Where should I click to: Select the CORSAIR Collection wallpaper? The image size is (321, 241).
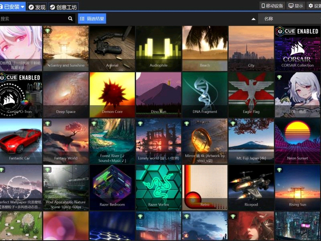[x=297, y=48]
